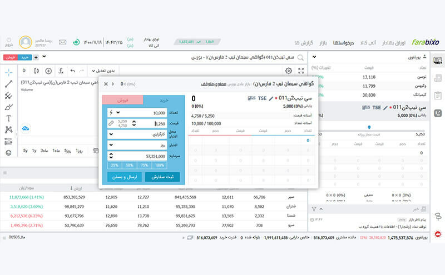The height and width of the screenshot is (275, 445).
Task: Click the green refresh sync icon
Action: 76,42
